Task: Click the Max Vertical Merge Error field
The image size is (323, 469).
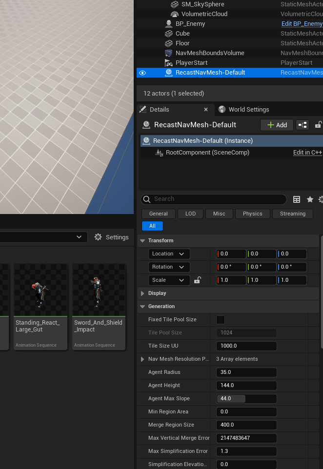Action: pyautogui.click(x=246, y=438)
